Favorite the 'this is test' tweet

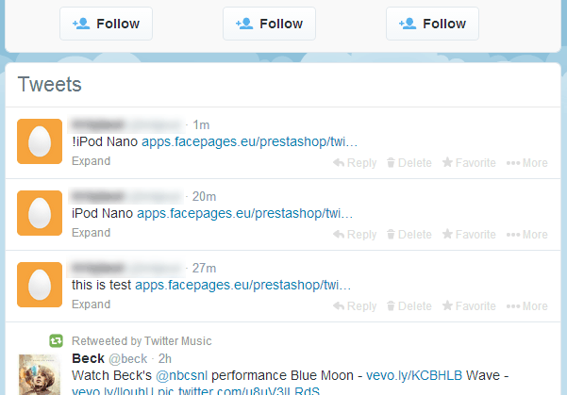(x=468, y=306)
